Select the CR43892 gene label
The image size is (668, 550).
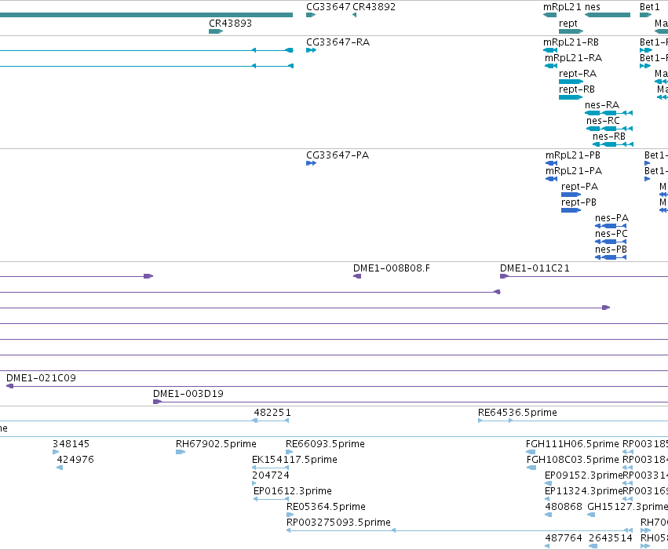(374, 7)
